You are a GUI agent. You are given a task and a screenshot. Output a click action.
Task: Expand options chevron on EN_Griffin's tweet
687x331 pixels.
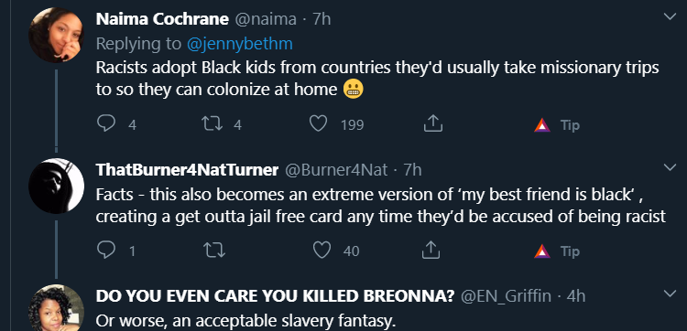670,294
